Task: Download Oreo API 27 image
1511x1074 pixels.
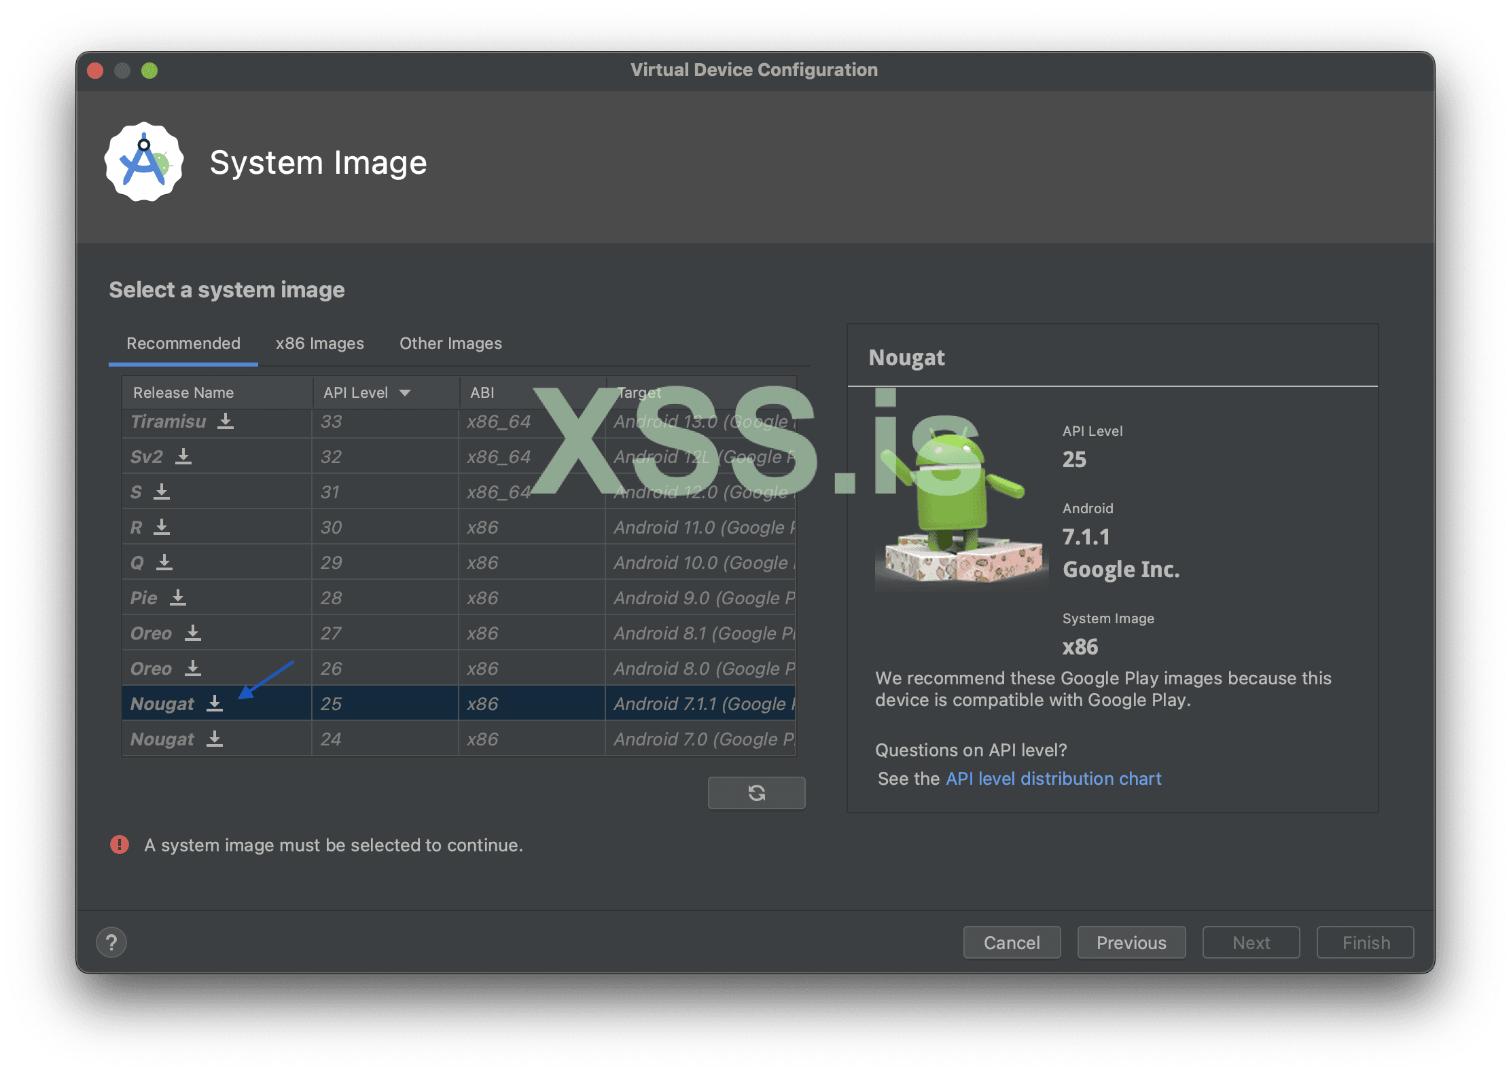Action: [193, 633]
